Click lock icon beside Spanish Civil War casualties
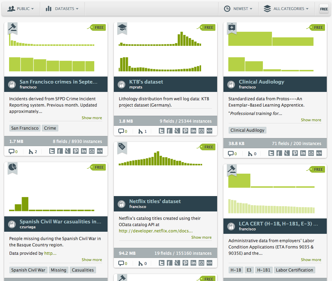Image resolution: width=332 pixels, height=281 pixels. point(12,224)
